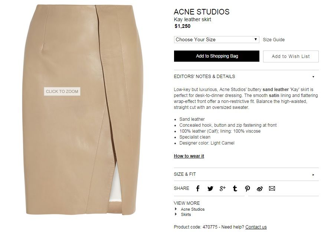This screenshot has height=233, width=321.
Task: Share the skirt on Facebook
Action: (198, 188)
